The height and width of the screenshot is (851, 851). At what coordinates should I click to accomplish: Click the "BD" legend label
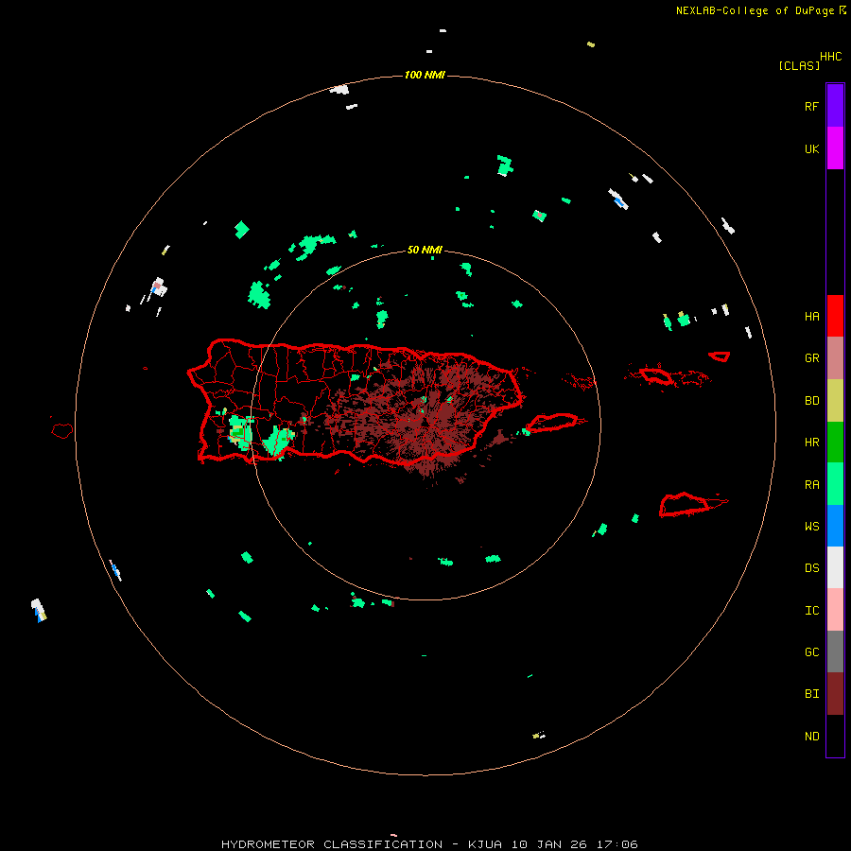point(811,401)
